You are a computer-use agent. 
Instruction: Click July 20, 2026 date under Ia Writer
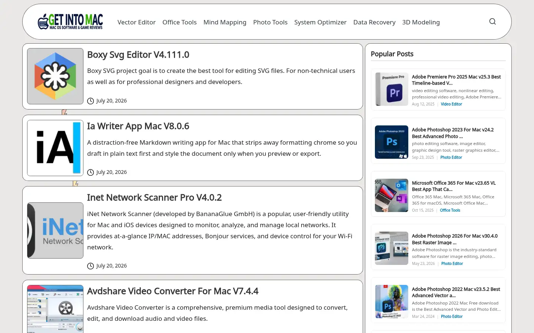(x=111, y=172)
